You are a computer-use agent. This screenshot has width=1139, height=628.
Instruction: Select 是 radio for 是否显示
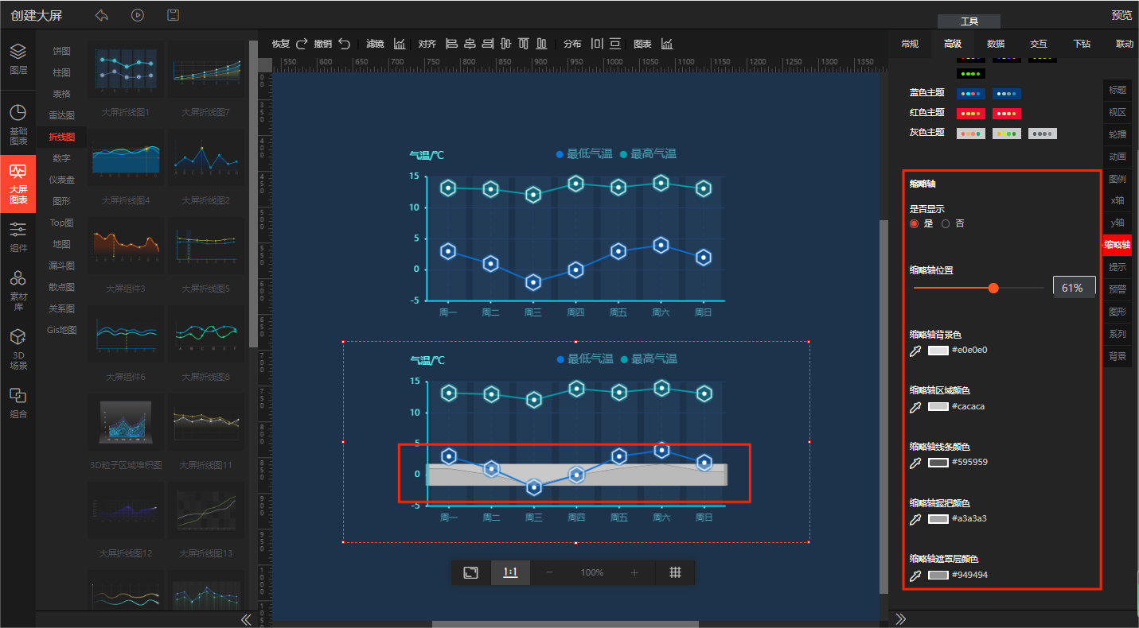pos(914,224)
